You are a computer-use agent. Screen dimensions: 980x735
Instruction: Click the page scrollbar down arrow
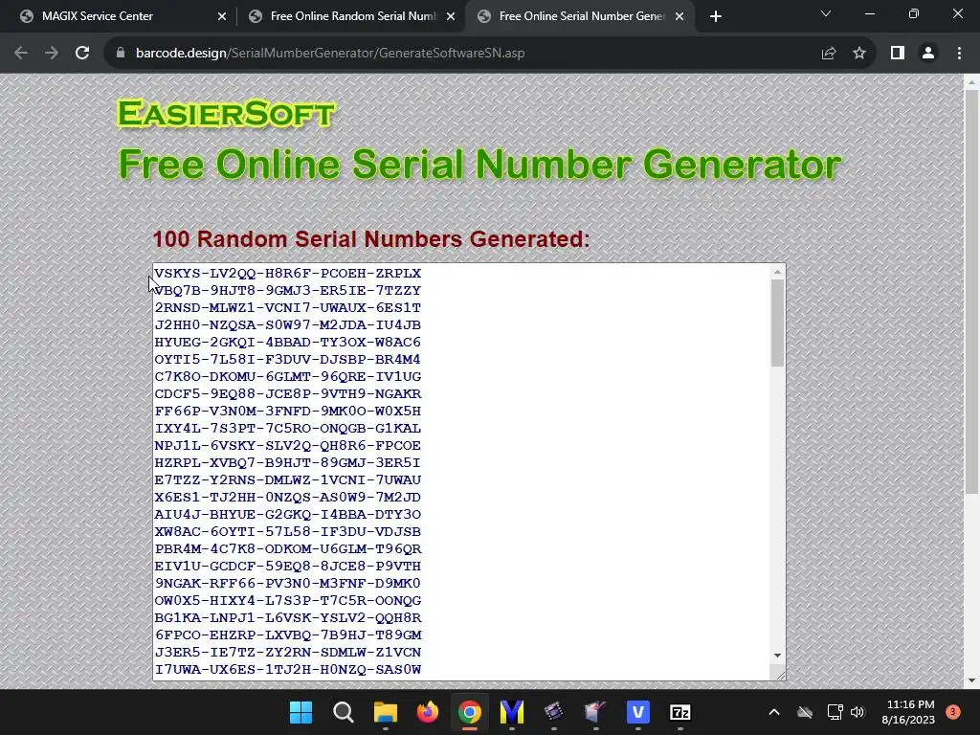(972, 680)
